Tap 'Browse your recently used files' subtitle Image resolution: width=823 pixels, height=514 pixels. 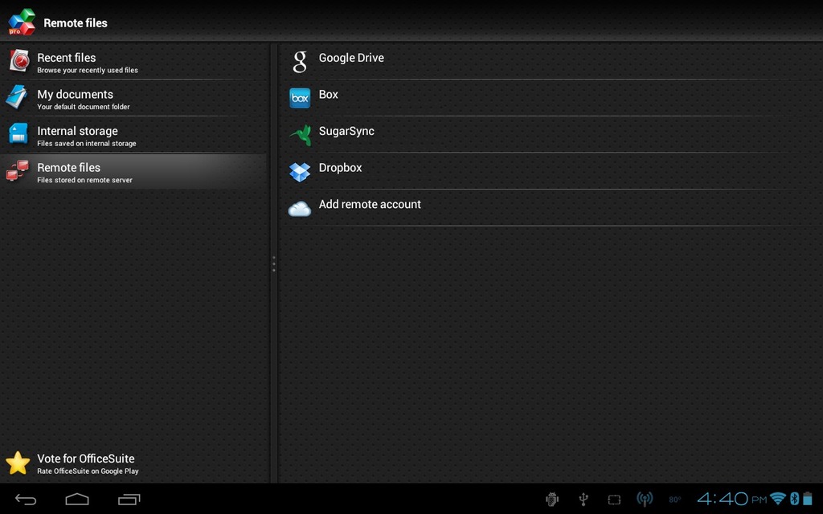coord(88,71)
